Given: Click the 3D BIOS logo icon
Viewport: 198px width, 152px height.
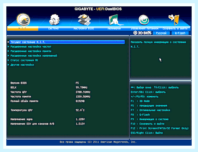Looking at the screenshot, I should 135,33.
